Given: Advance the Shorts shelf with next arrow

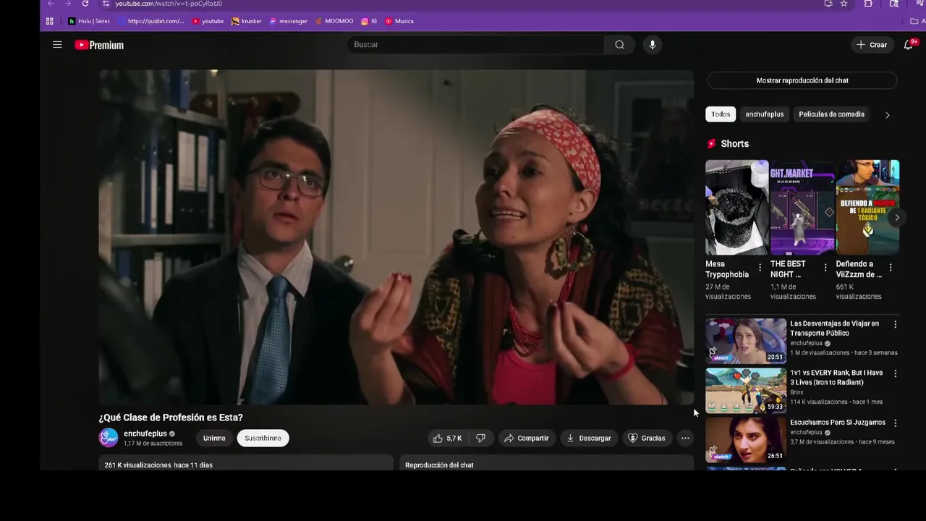Looking at the screenshot, I should click(897, 218).
